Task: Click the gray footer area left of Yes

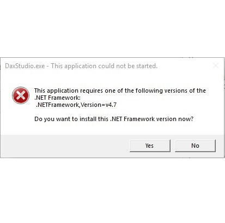Action: click(x=65, y=146)
